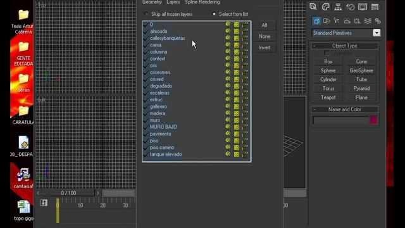Image resolution: width=405 pixels, height=228 pixels.
Task: Click the lock icon on tanque elevado row
Action: (x=245, y=155)
